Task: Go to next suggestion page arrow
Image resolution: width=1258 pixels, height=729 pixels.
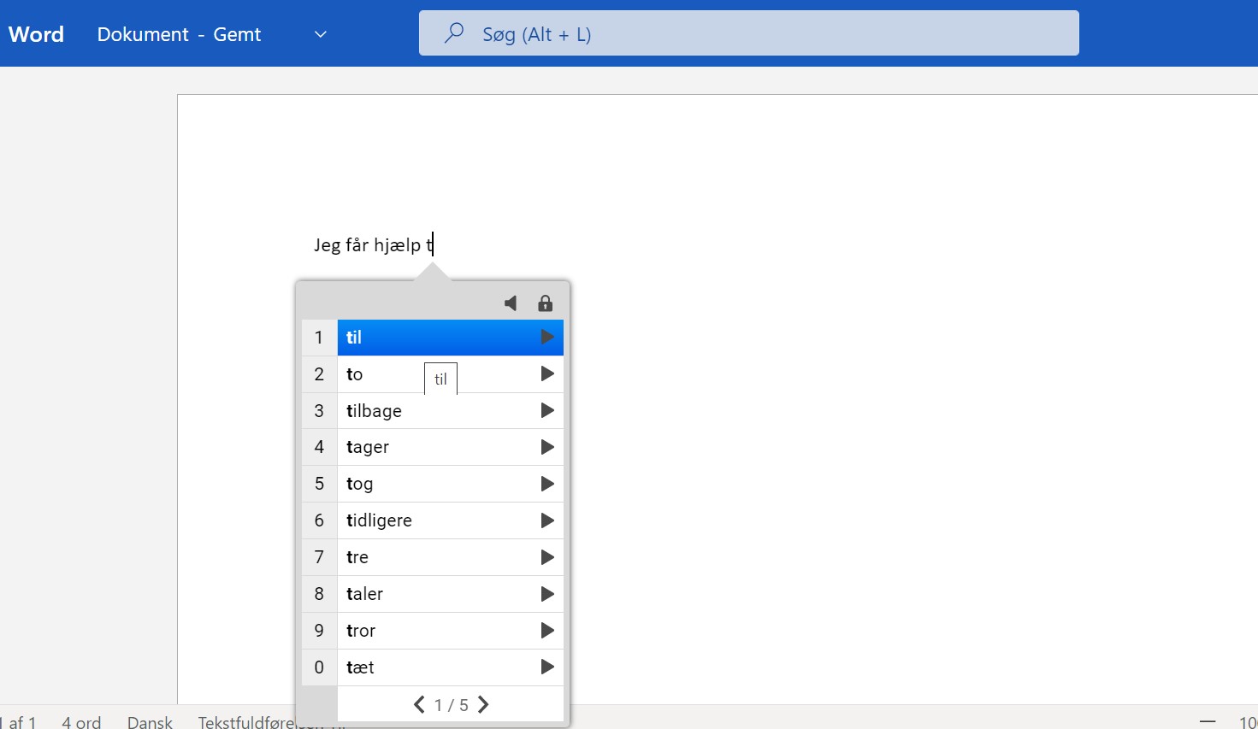Action: [x=483, y=704]
